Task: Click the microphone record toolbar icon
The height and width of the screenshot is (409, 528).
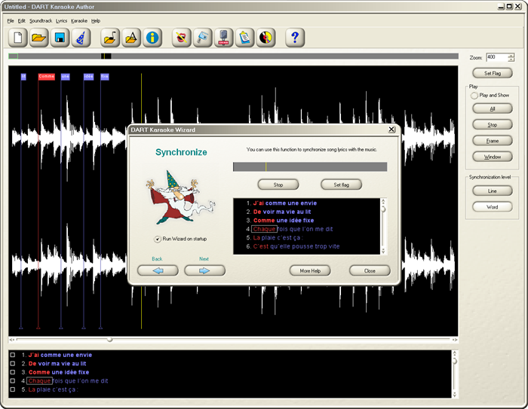Action: pyautogui.click(x=223, y=37)
